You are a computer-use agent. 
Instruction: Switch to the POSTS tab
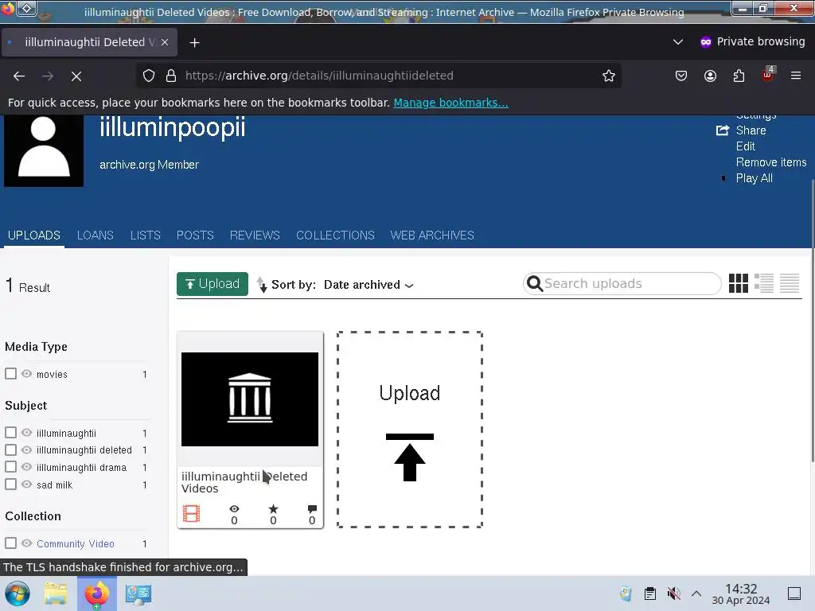(195, 235)
